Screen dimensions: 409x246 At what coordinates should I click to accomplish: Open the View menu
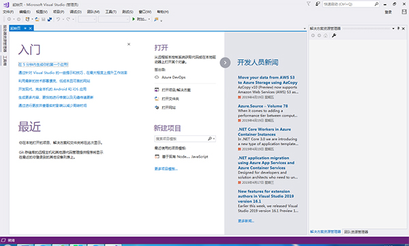pos(42,12)
